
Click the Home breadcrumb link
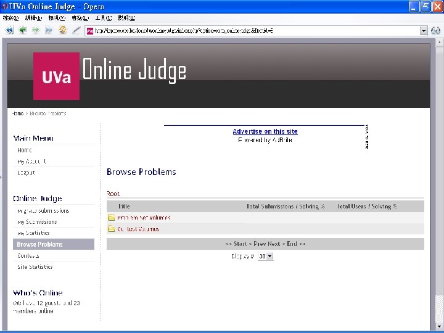click(17, 113)
